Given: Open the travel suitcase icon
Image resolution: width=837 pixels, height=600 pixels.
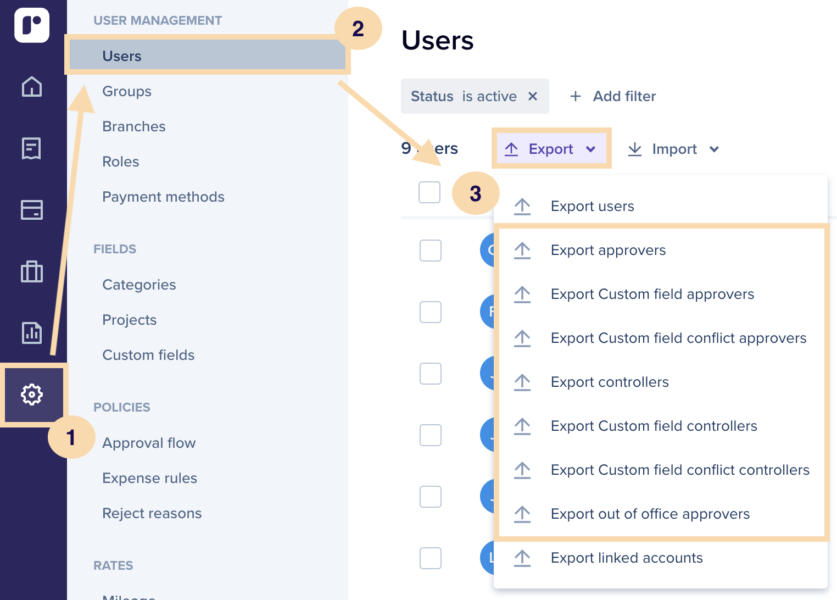Looking at the screenshot, I should coord(32,271).
